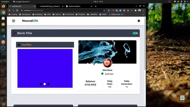Image resolution: width=190 pixels, height=107 pixels.
Task: Click the MouradCPA logo
Action: pyautogui.click(x=30, y=21)
